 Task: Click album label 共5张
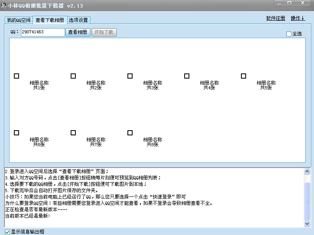coord(266,88)
